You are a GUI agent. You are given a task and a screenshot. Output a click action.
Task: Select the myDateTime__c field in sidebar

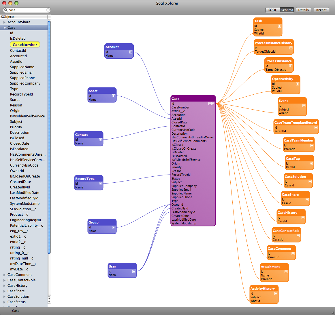23,264
